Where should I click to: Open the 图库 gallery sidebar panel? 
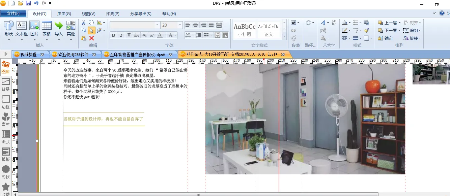5,67
